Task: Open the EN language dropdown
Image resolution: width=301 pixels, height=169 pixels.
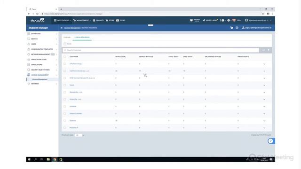Action: pyautogui.click(x=239, y=20)
